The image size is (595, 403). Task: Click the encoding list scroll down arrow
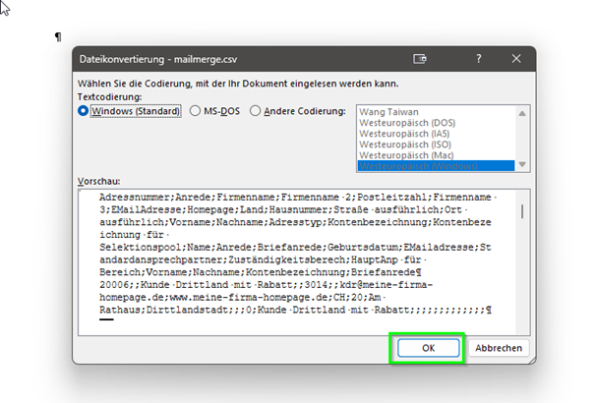522,164
